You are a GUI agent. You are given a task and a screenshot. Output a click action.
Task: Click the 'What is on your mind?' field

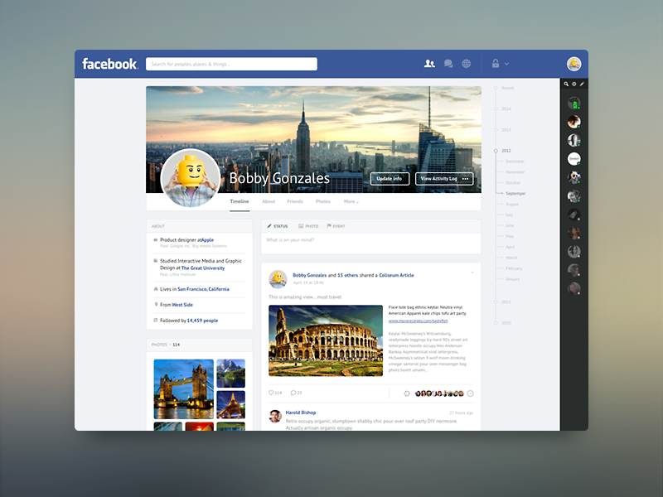[370, 243]
